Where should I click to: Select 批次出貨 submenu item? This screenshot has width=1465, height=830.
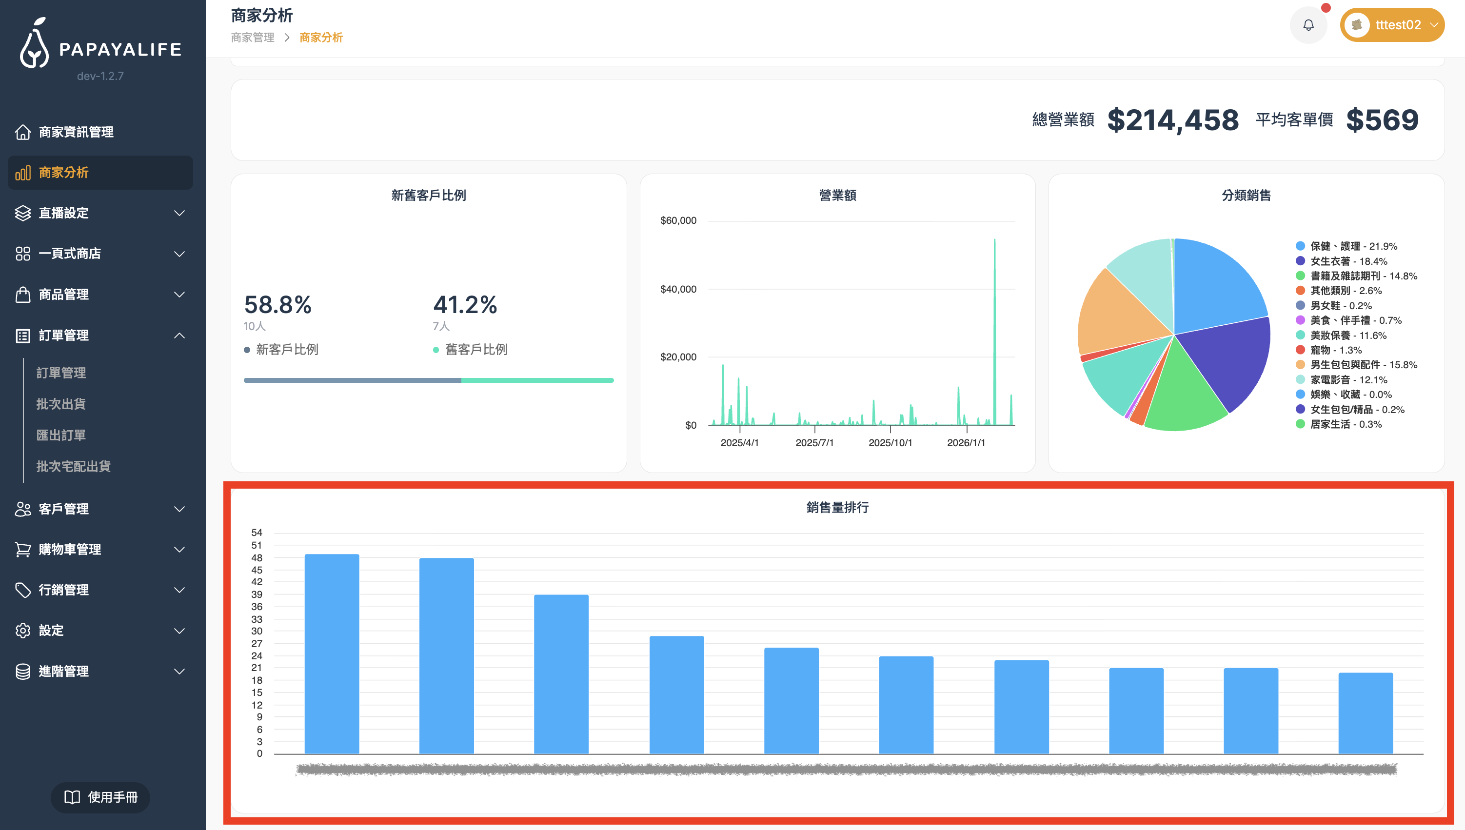click(61, 404)
